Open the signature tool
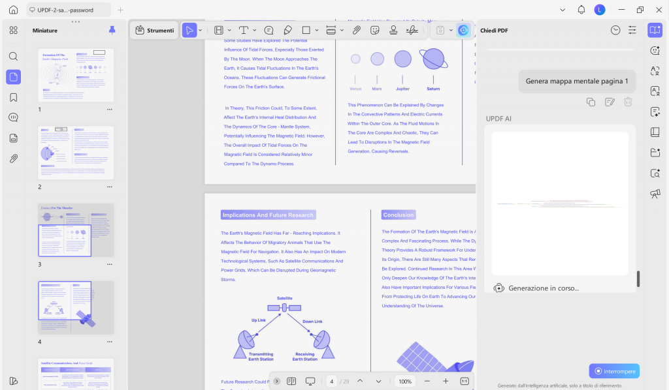The height and width of the screenshot is (390, 669). (412, 30)
